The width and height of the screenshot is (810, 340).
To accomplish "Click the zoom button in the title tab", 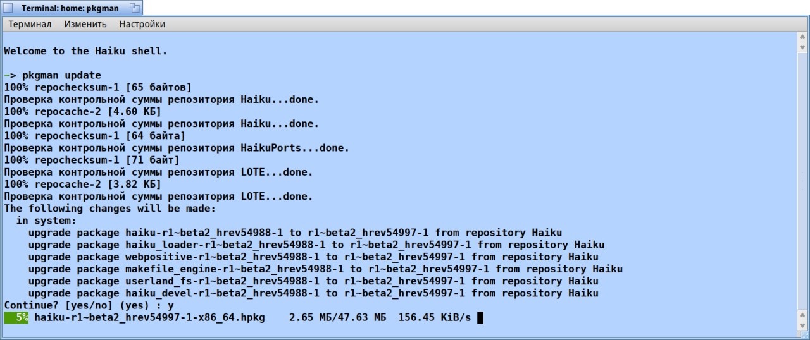I will (134, 8).
